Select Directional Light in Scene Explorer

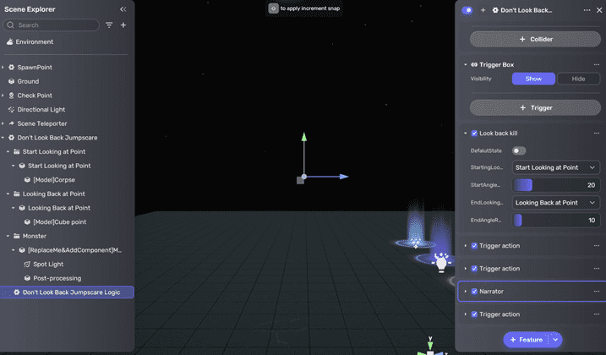tap(41, 110)
